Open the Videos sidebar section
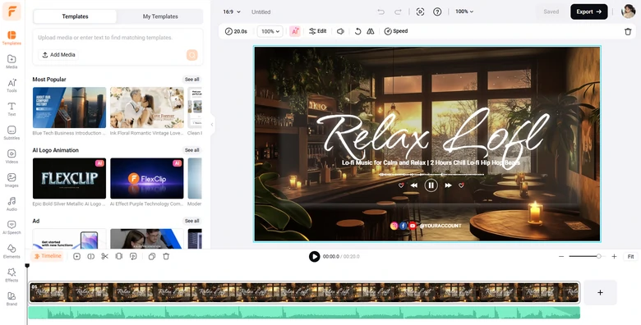 (12, 157)
